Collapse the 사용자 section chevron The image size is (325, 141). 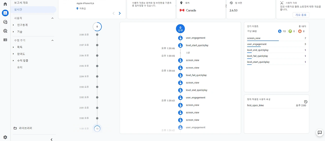[x=53, y=18]
